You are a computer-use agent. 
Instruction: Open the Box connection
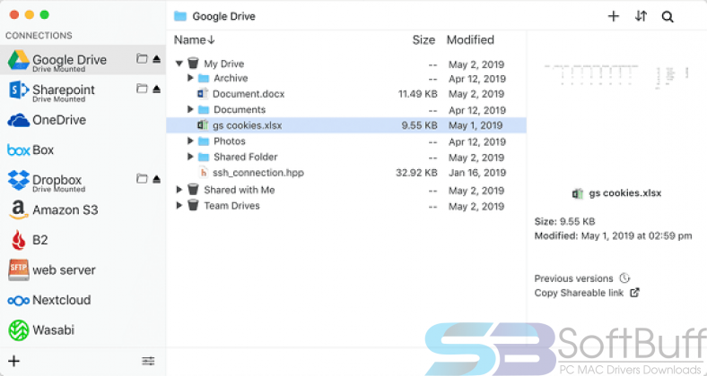point(83,150)
